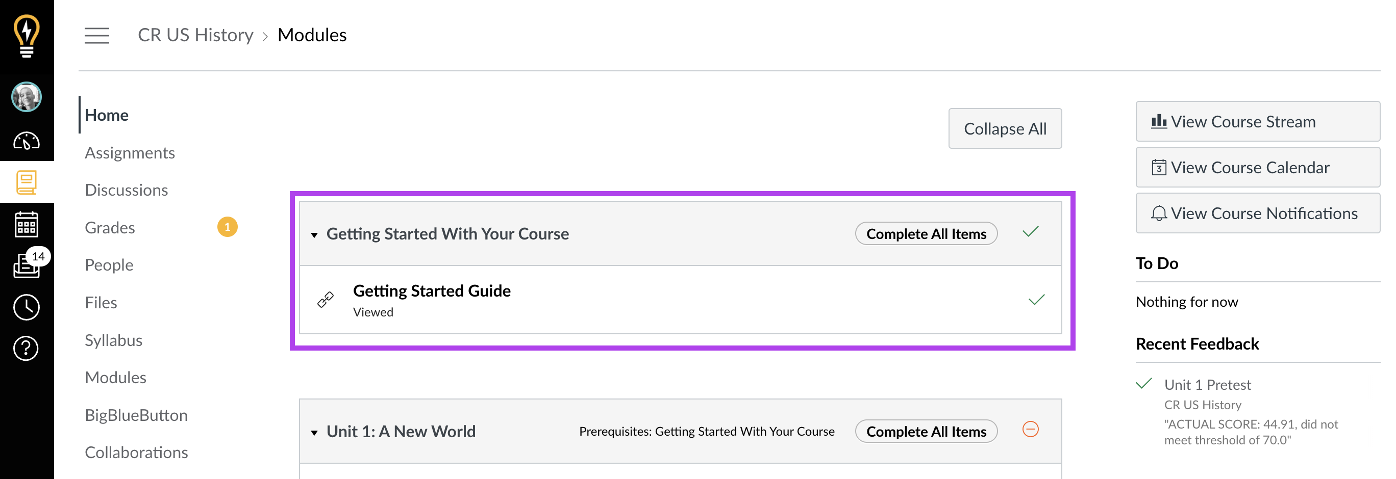Open Grades in the course menu
The image size is (1396, 479).
click(x=110, y=227)
